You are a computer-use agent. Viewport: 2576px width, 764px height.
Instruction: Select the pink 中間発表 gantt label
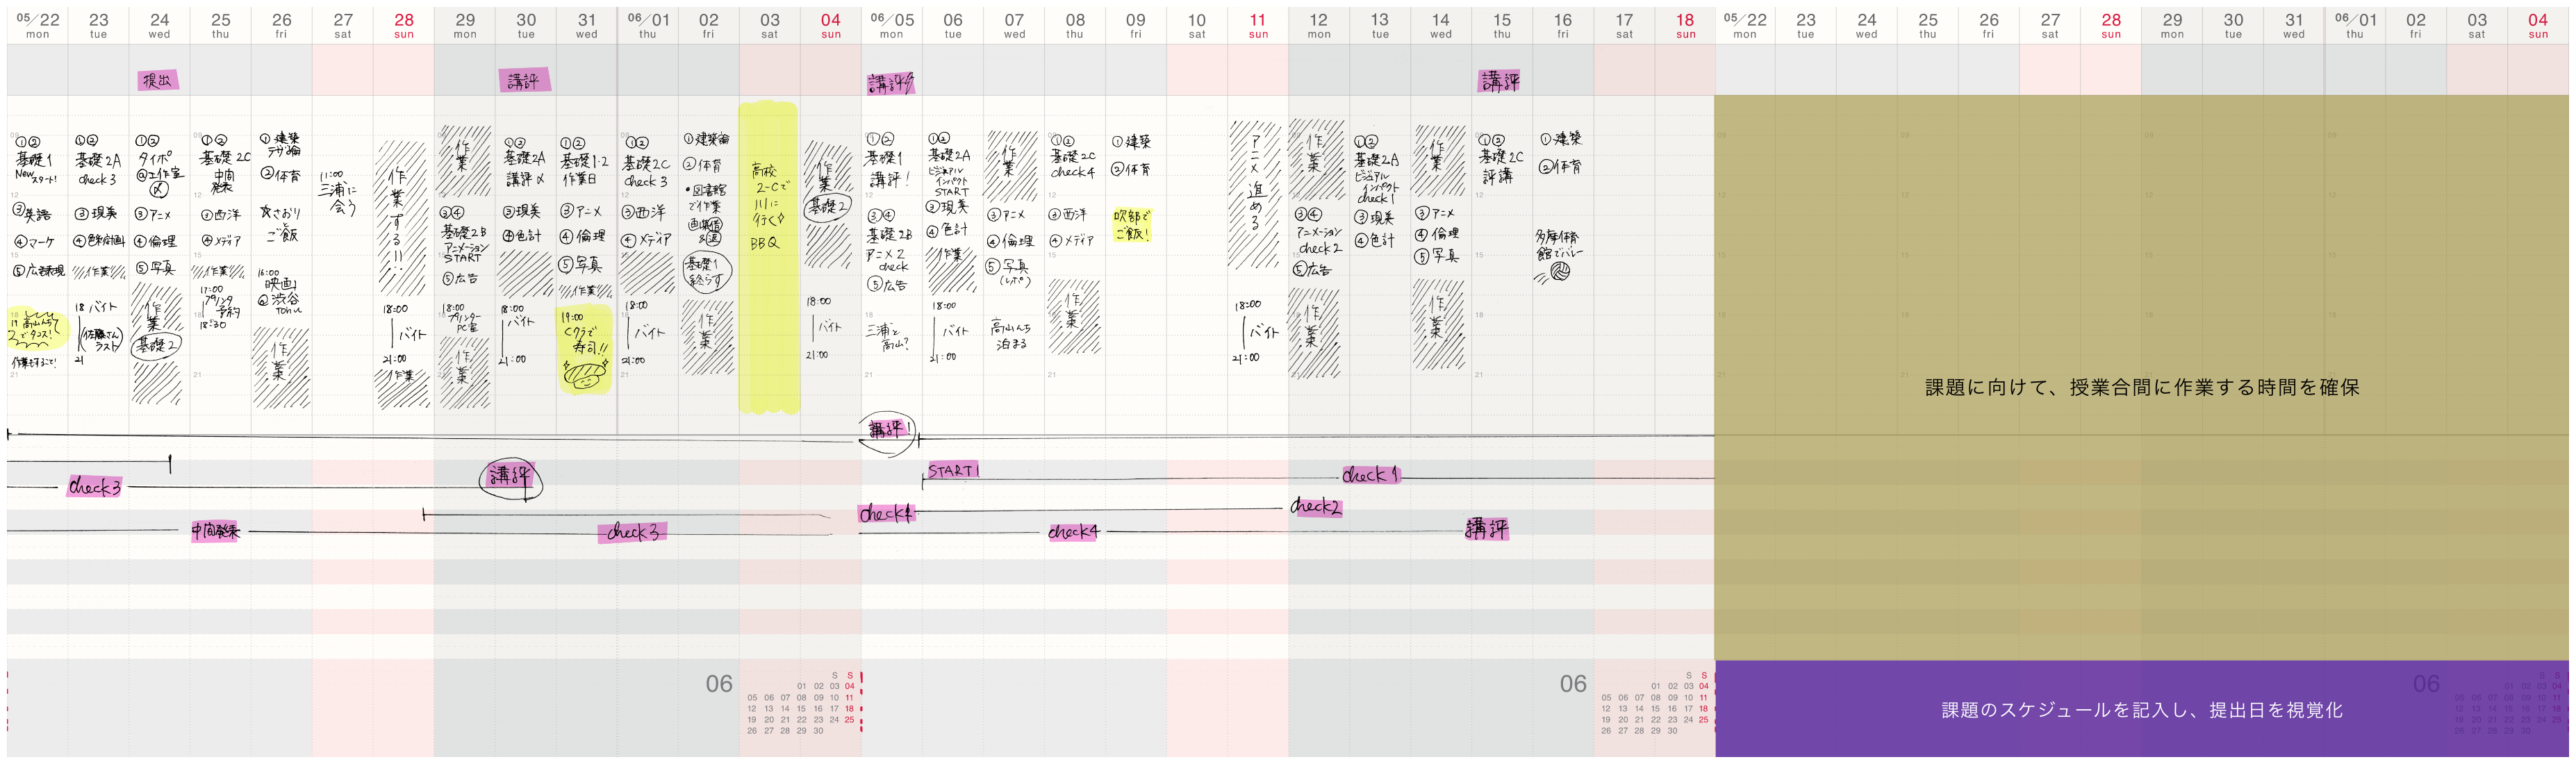pos(216,531)
